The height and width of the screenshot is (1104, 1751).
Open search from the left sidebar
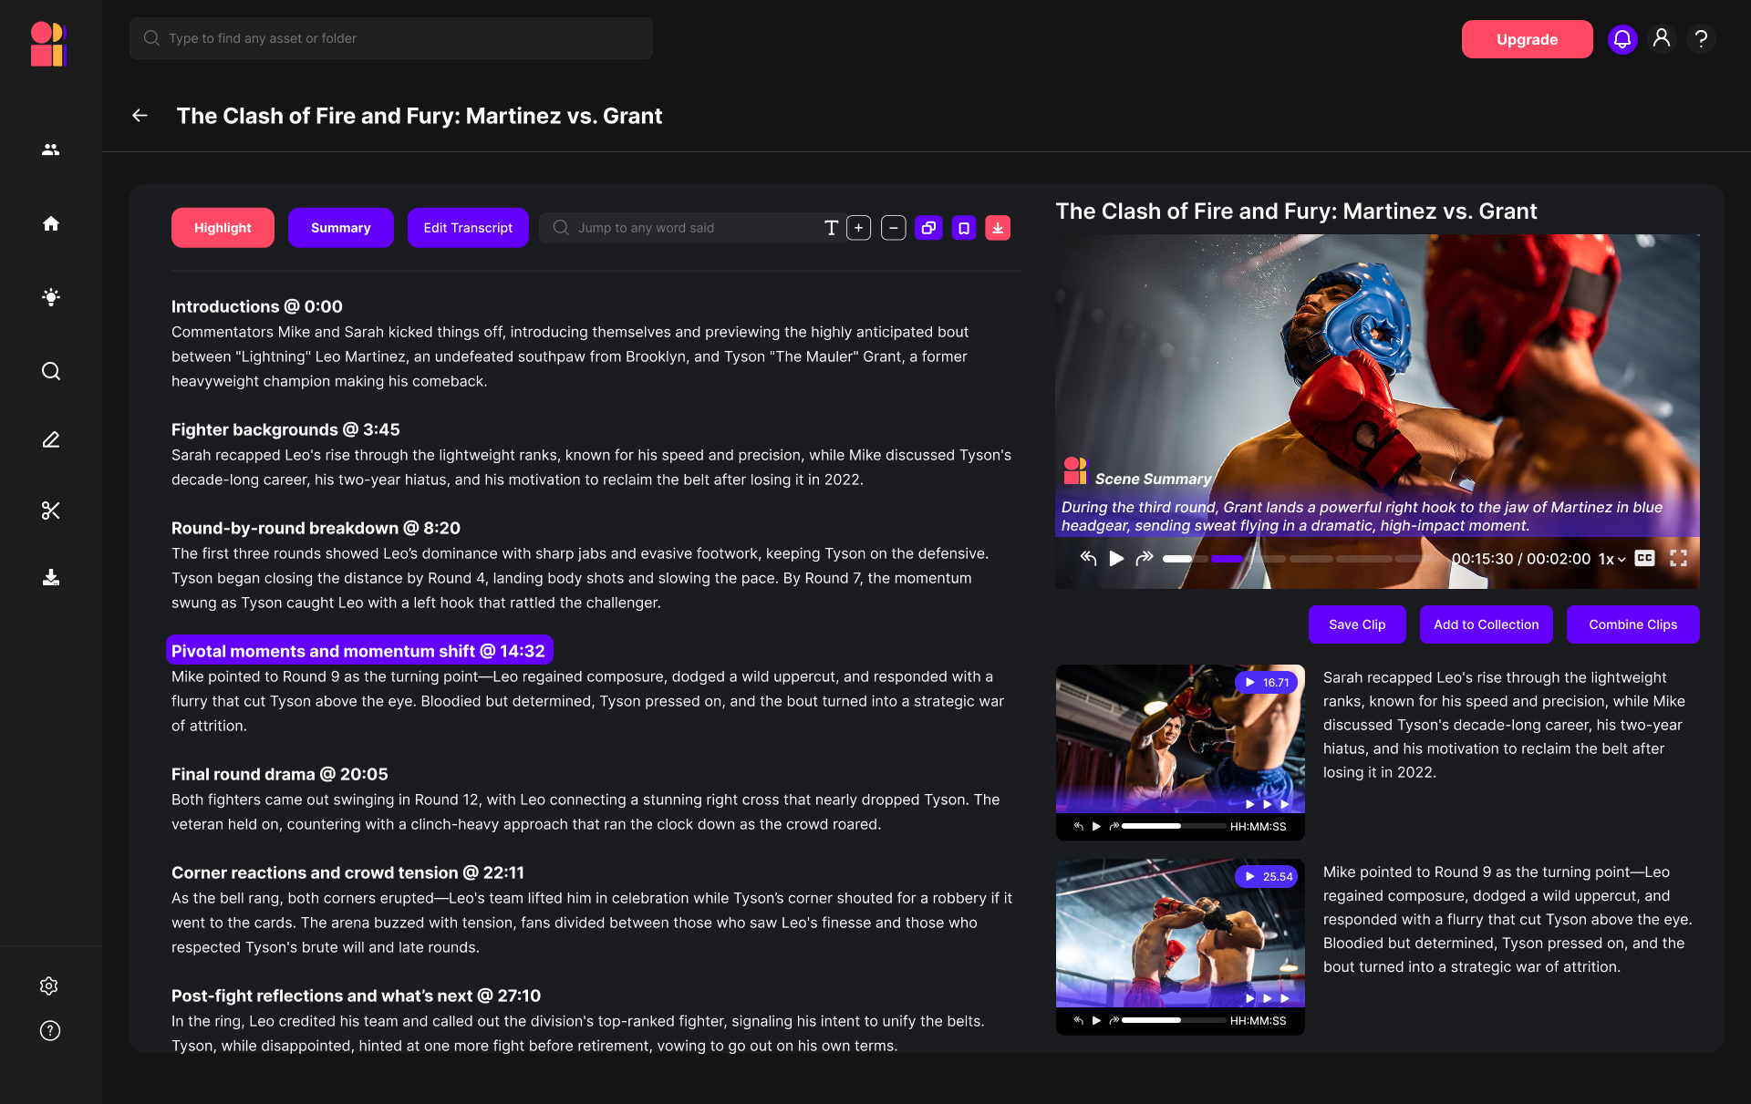(50, 371)
